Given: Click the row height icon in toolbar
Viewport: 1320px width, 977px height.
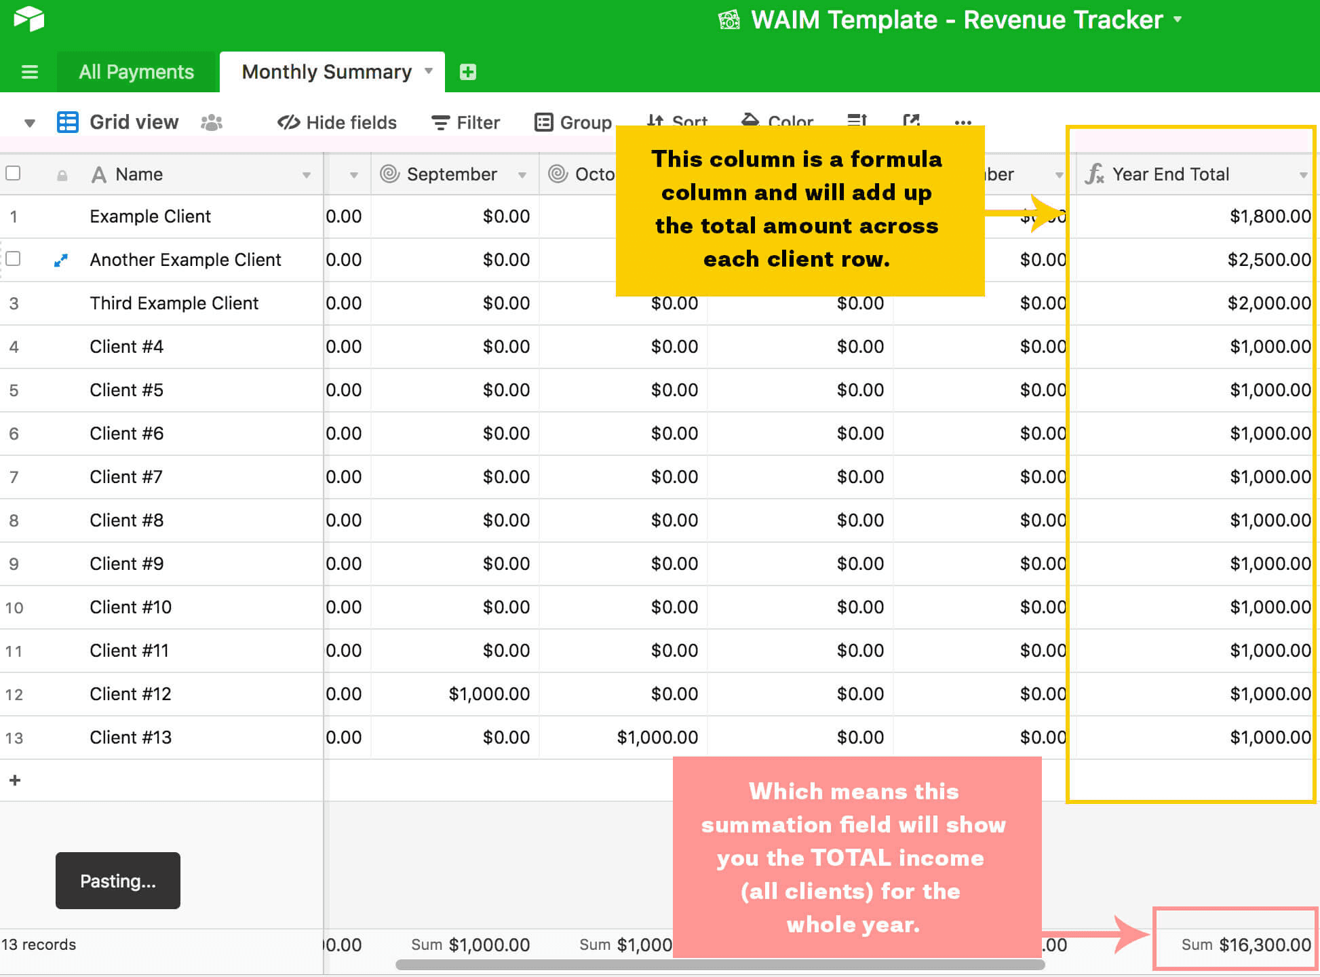Looking at the screenshot, I should 857,121.
